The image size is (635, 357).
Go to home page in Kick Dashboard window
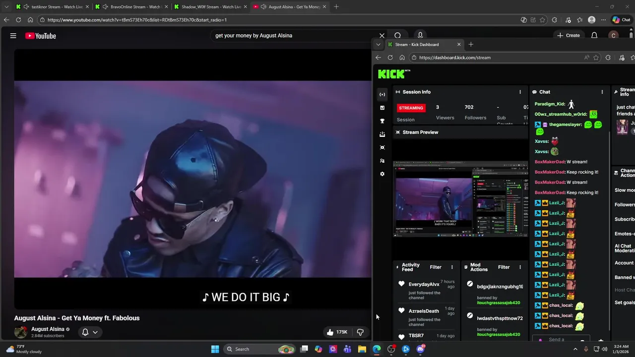point(402,58)
